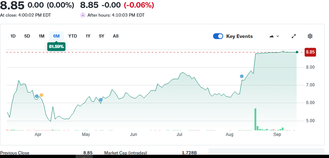This screenshot has width=329, height=158.
Task: Click the after hours moon icon
Action: 83,15
